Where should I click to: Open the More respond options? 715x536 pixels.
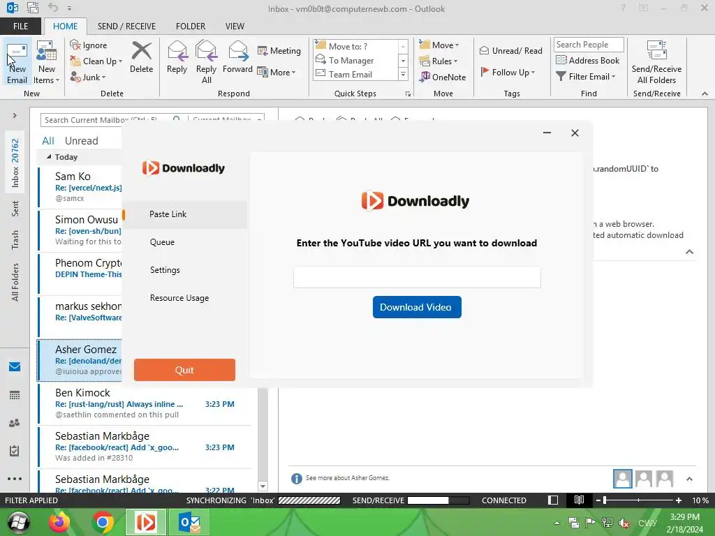click(277, 72)
